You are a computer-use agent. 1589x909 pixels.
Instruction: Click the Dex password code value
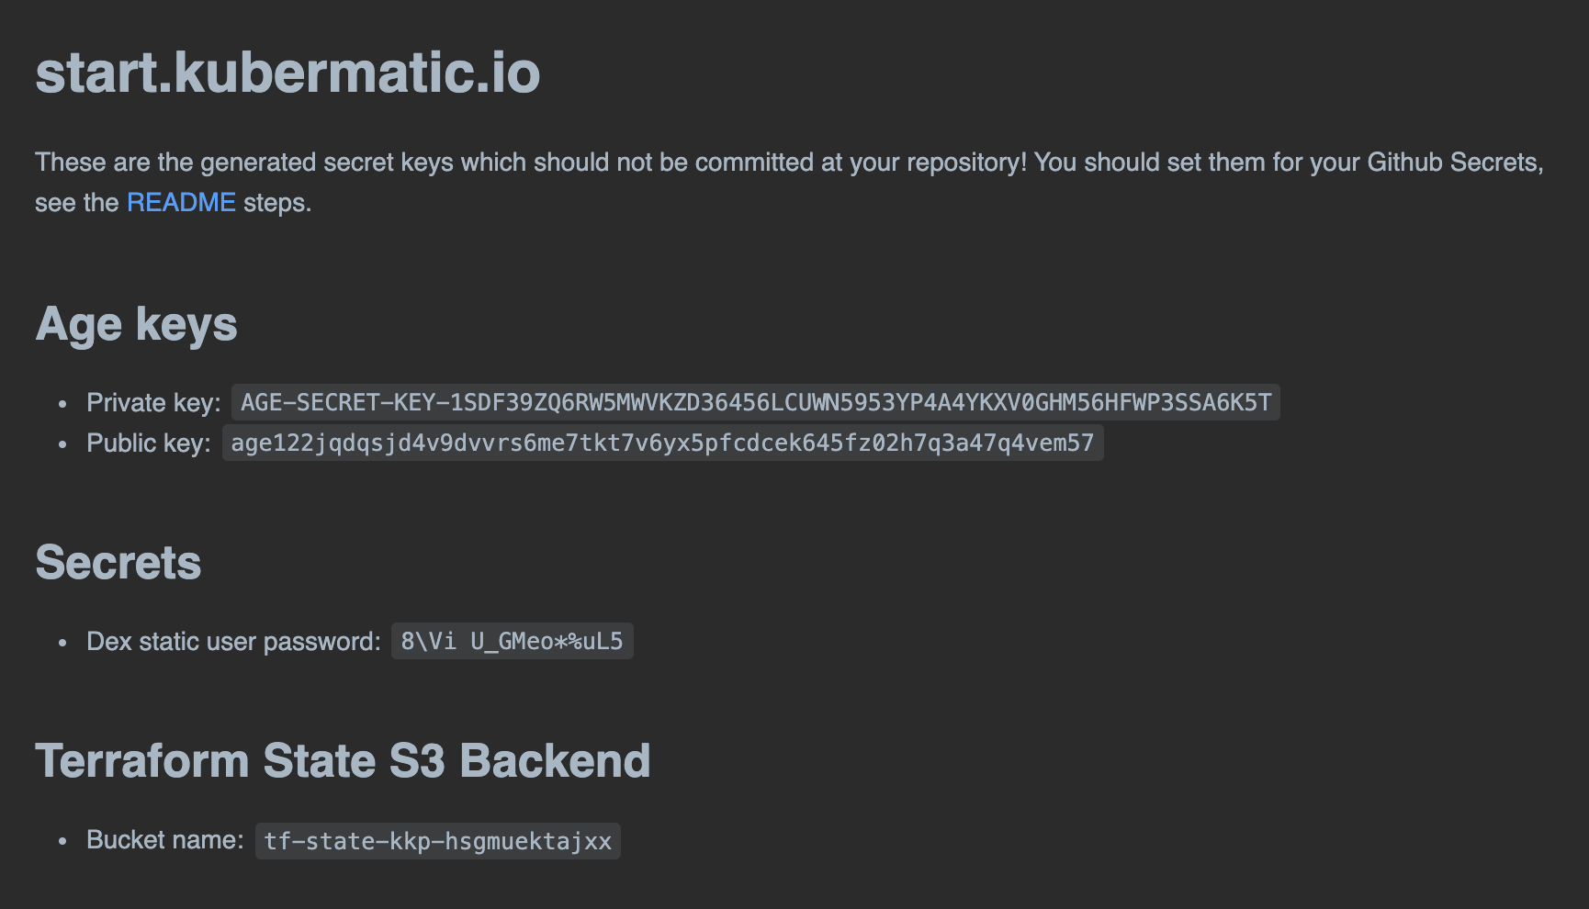[512, 641]
